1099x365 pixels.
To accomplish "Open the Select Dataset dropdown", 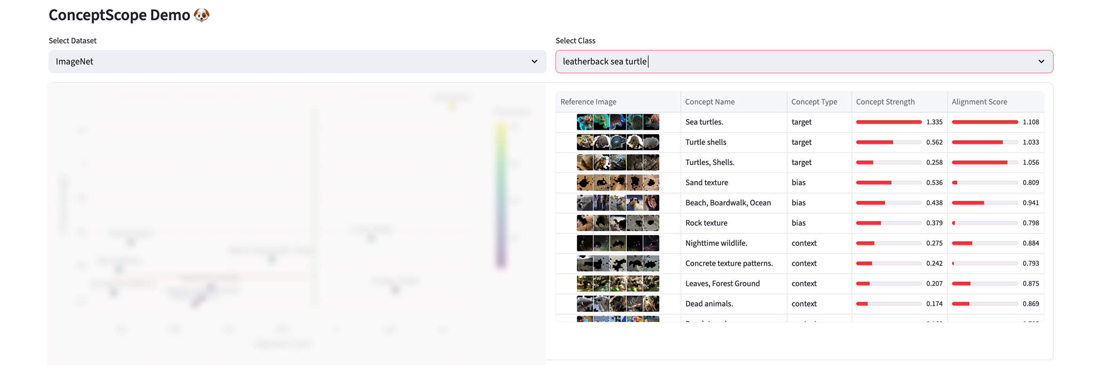I will pyautogui.click(x=297, y=61).
